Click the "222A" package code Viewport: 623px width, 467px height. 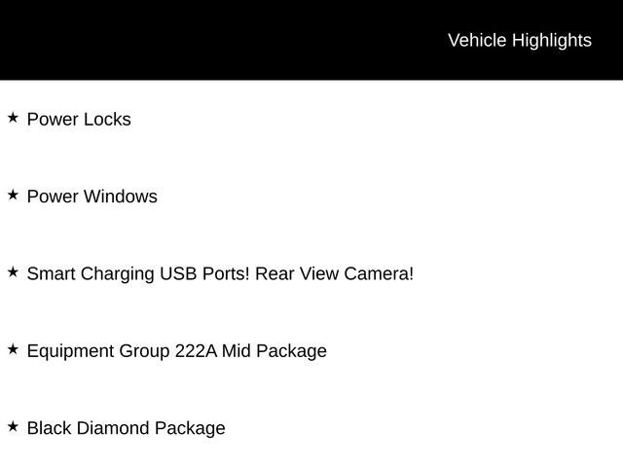pos(196,351)
